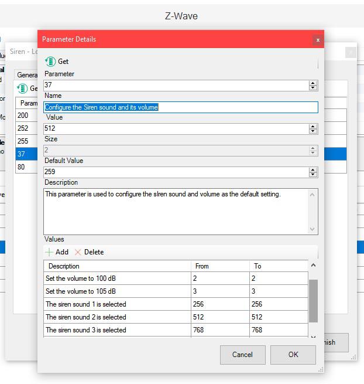The height and width of the screenshot is (384, 364).
Task: Click the green plus Add icon
Action: coord(49,252)
